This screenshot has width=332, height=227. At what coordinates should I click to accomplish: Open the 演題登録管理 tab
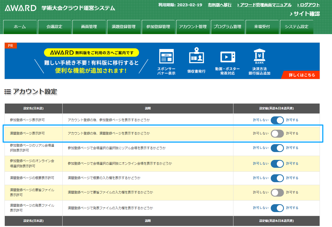(124, 27)
